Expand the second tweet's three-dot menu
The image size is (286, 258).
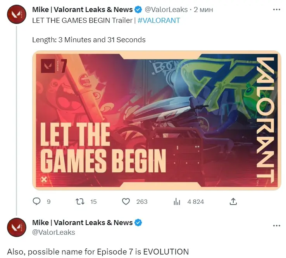click(277, 225)
